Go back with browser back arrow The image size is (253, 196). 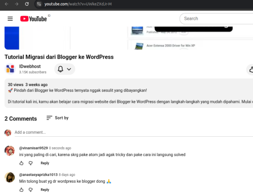point(7,4)
